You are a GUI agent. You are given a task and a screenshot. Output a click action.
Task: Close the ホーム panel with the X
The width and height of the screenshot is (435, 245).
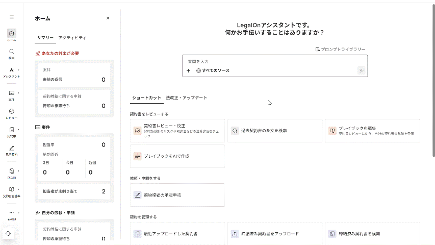point(108,18)
